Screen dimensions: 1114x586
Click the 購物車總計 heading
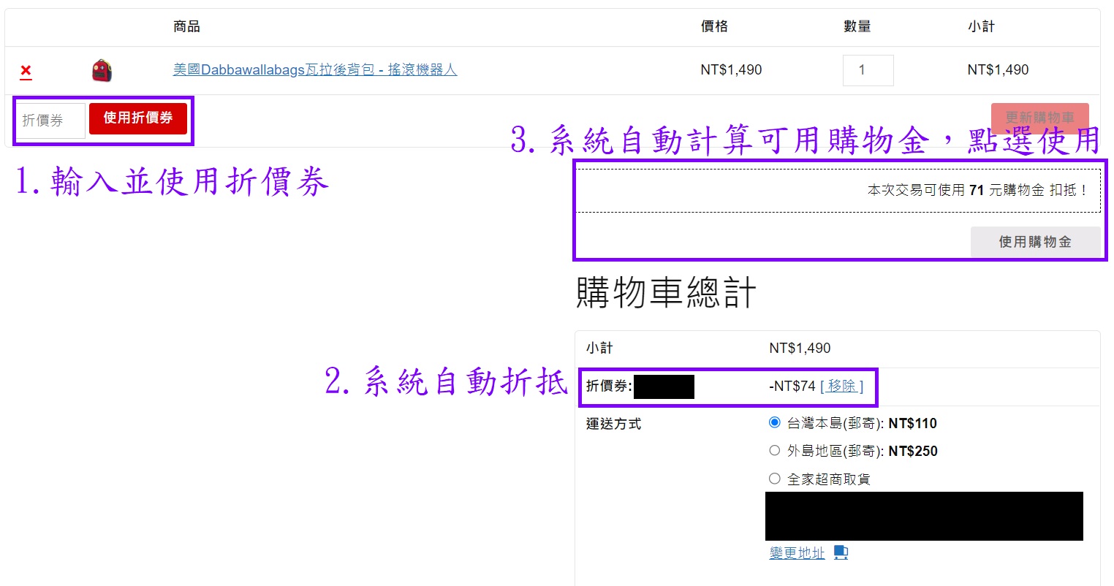[x=666, y=293]
